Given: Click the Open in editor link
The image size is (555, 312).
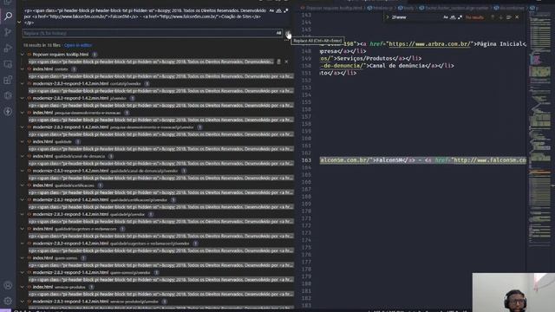Looking at the screenshot, I should pyautogui.click(x=78, y=45).
